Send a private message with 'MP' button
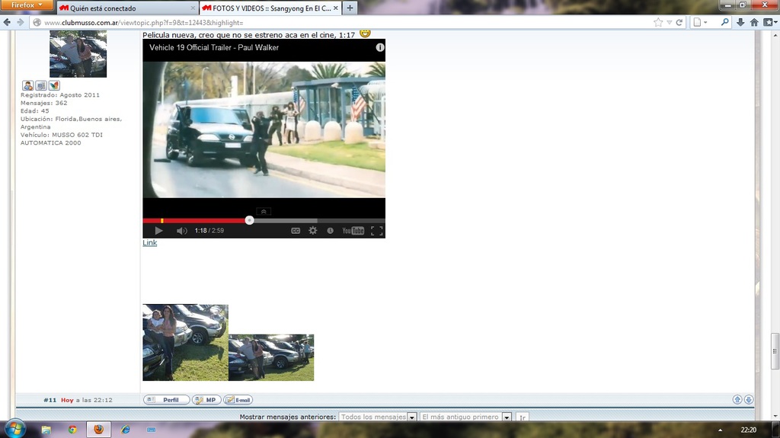The height and width of the screenshot is (438, 780). point(206,400)
